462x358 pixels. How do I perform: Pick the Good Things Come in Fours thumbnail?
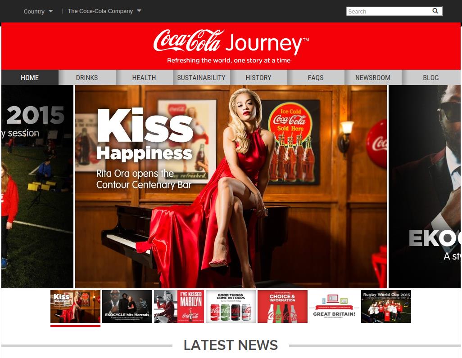(231, 306)
